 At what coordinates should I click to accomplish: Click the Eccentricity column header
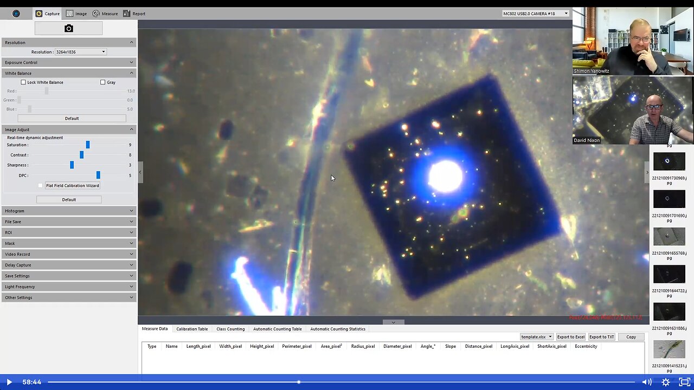586,346
